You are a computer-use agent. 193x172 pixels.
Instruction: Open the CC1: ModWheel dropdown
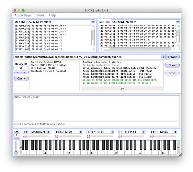click(x=36, y=132)
